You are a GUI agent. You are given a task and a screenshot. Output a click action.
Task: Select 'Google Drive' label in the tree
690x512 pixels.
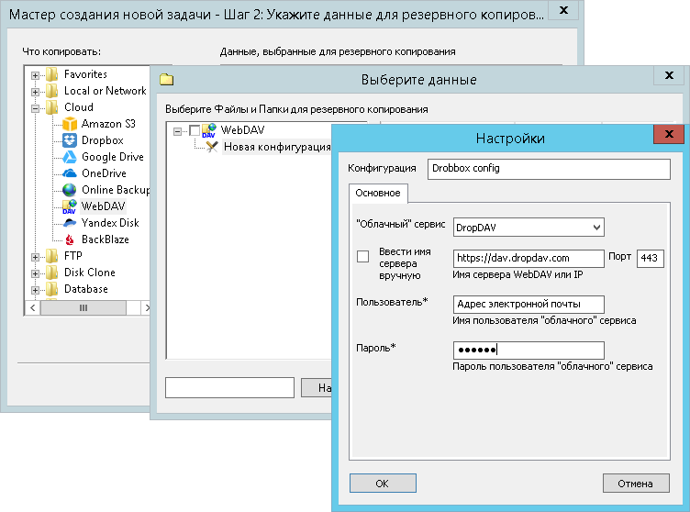[x=113, y=157]
